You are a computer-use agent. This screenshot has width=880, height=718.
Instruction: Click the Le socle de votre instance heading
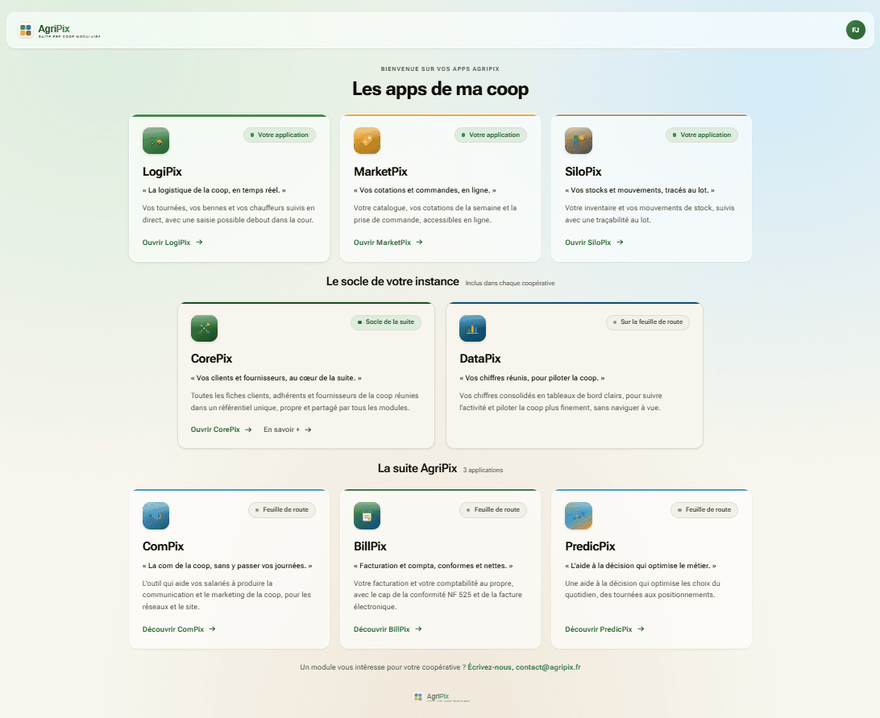[393, 281]
